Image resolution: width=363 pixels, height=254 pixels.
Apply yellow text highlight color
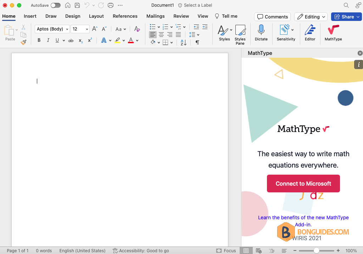point(117,40)
